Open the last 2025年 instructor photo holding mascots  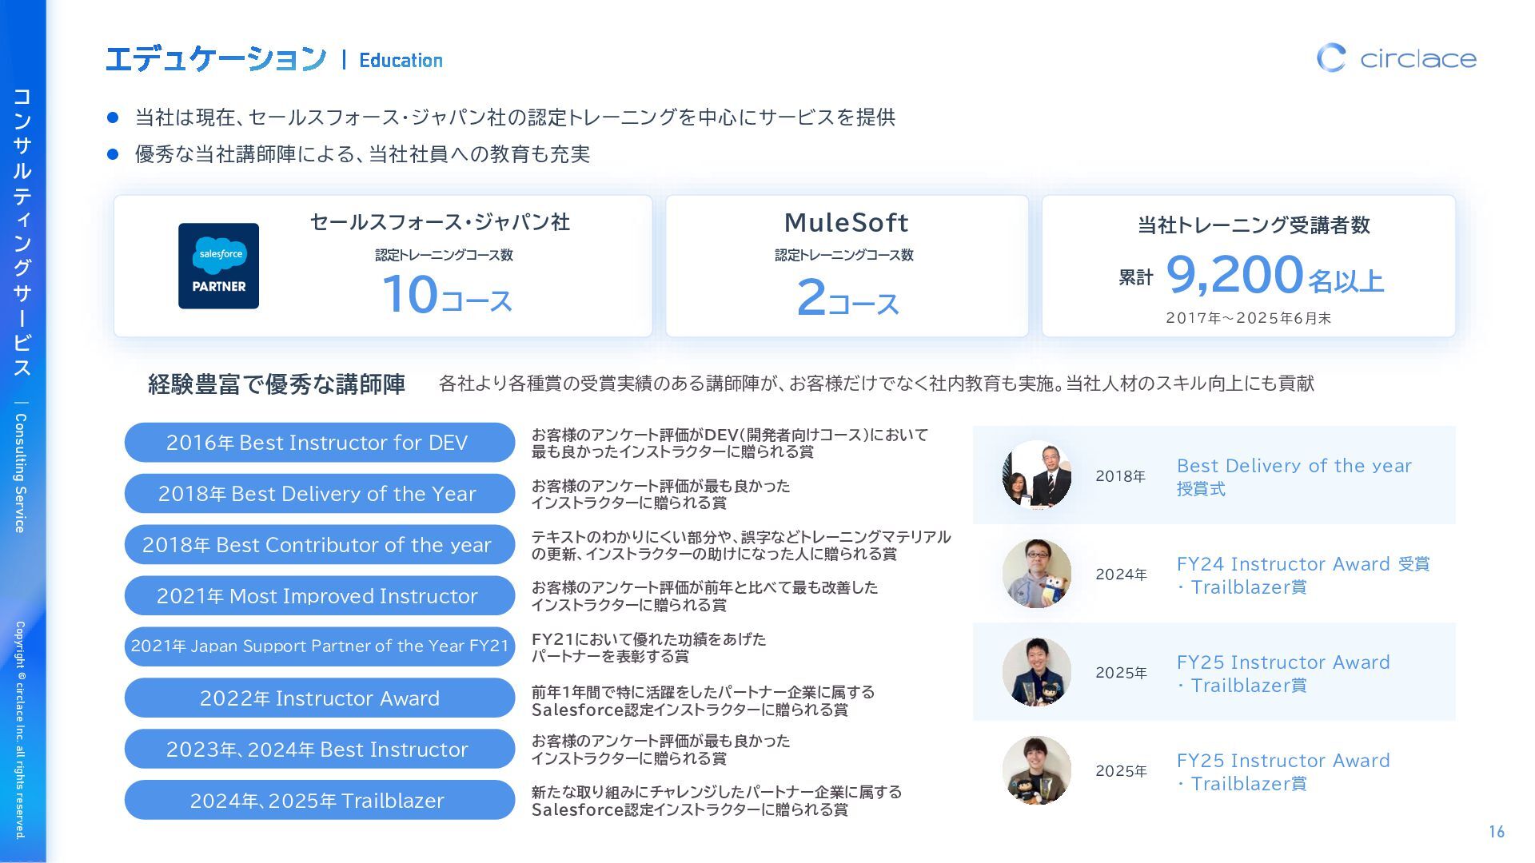(1037, 770)
